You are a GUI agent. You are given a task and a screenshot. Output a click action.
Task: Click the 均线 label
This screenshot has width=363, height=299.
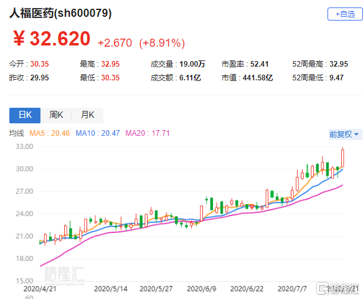[17, 133]
